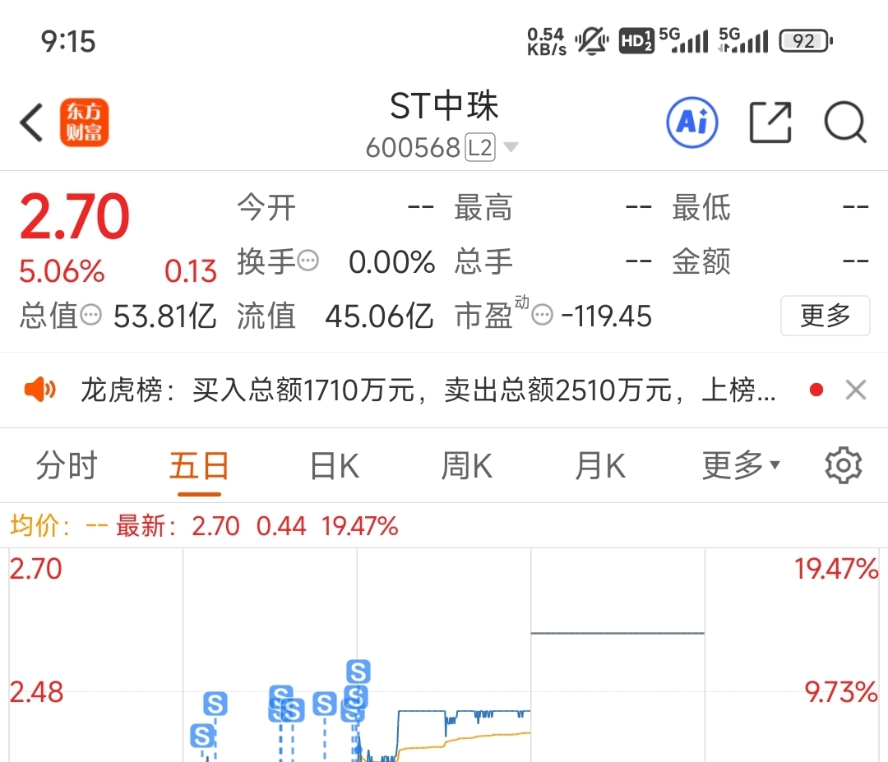The height and width of the screenshot is (762, 888).
Task: Tap the lowest S marker on the chart
Action: pyautogui.click(x=202, y=736)
